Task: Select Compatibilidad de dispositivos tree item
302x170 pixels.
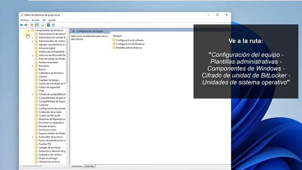Action: click(x=52, y=102)
